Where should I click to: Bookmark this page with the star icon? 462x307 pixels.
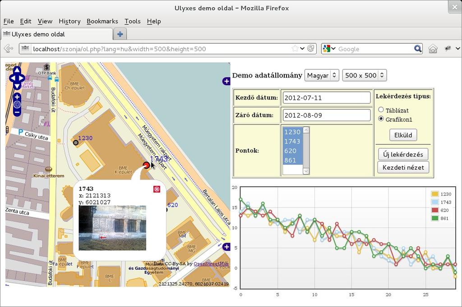tap(295, 49)
